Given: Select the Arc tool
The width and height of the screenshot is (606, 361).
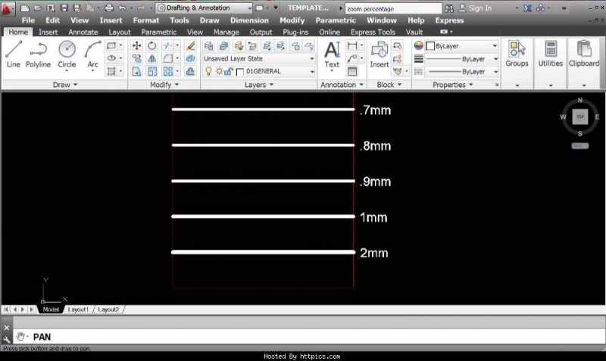Looking at the screenshot, I should [92, 54].
